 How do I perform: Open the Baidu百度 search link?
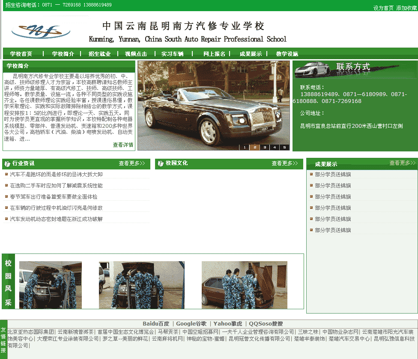click(156, 324)
